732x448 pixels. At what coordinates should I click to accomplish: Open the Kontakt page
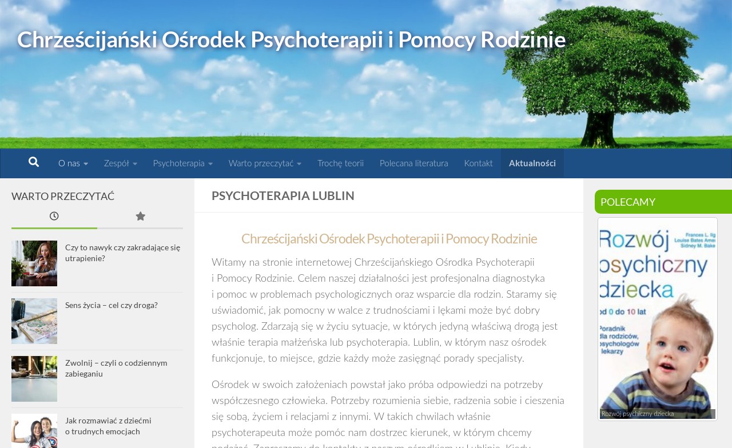pyautogui.click(x=478, y=163)
